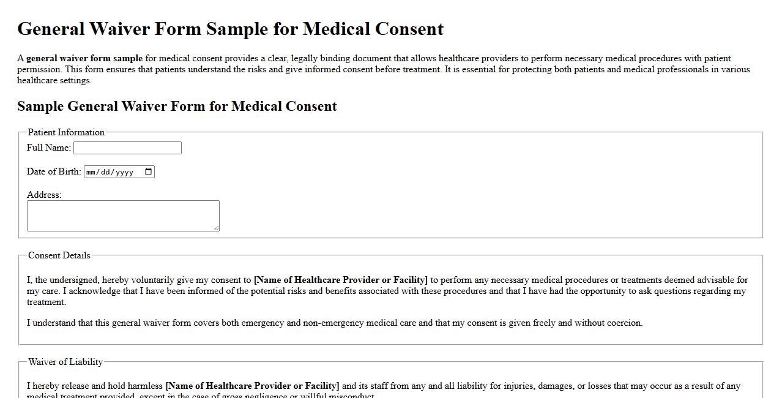
Task: Click the Full Name label text
Action: click(x=48, y=148)
